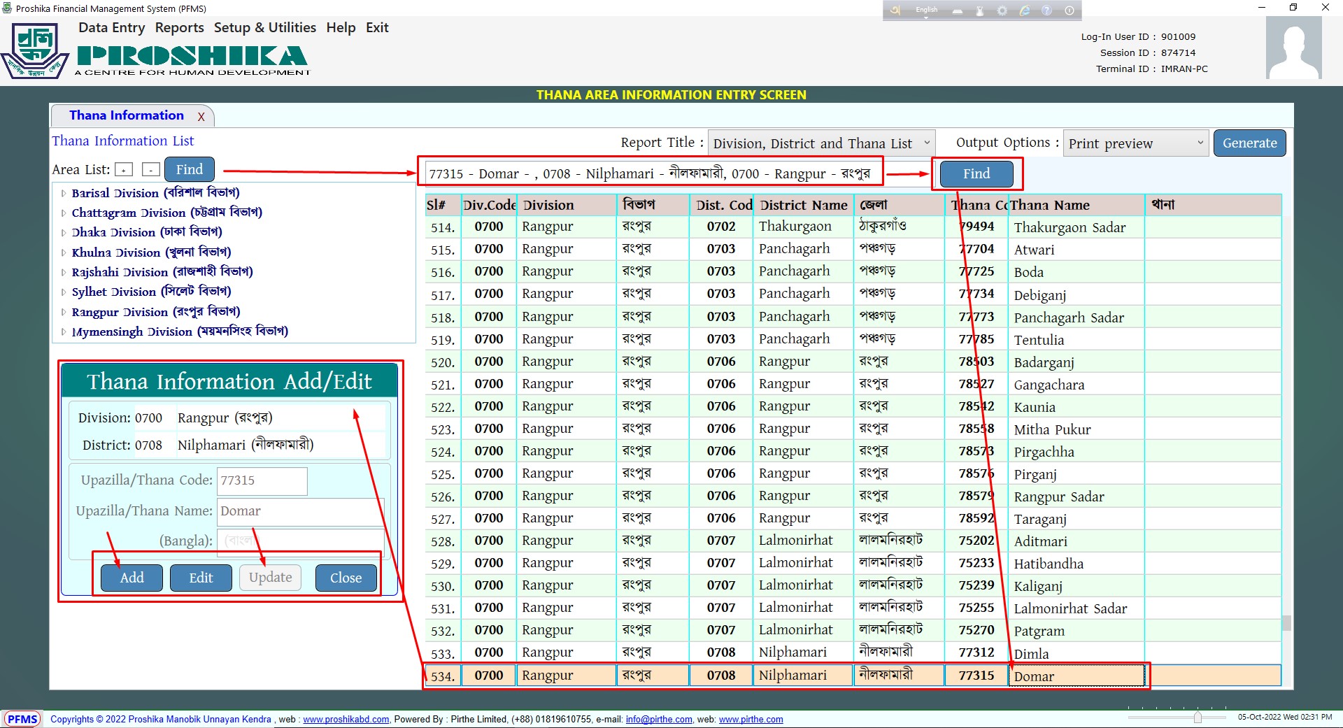The height and width of the screenshot is (728, 1343).
Task: Click the Upazilla/Thana Code input field
Action: [262, 481]
